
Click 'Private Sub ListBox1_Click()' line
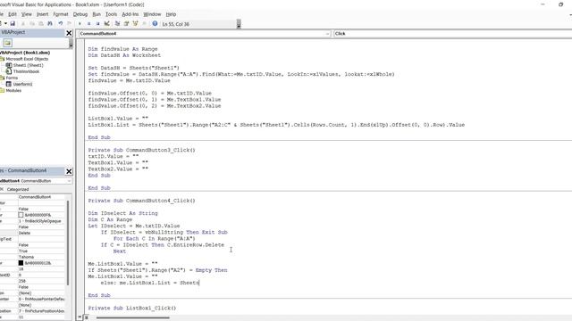tap(132, 308)
